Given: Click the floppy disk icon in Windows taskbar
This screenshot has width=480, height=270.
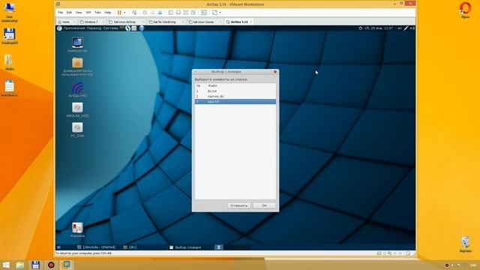Looking at the screenshot, I should pyautogui.click(x=35, y=265).
